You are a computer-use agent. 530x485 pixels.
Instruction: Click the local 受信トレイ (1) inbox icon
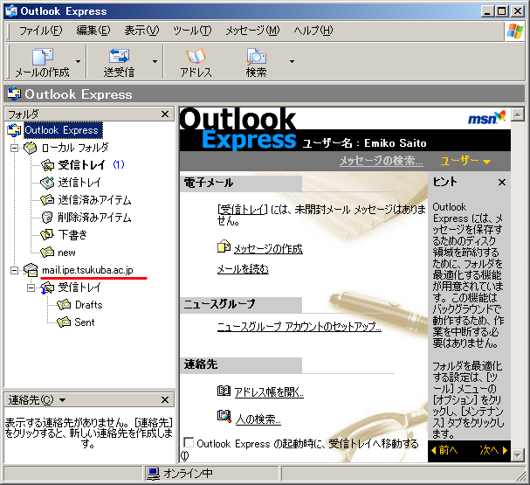point(48,165)
